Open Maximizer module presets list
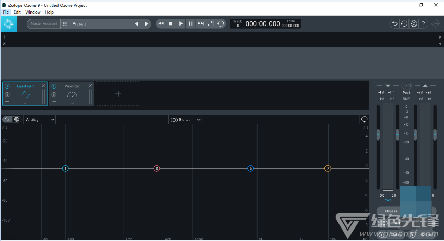 pos(54,102)
